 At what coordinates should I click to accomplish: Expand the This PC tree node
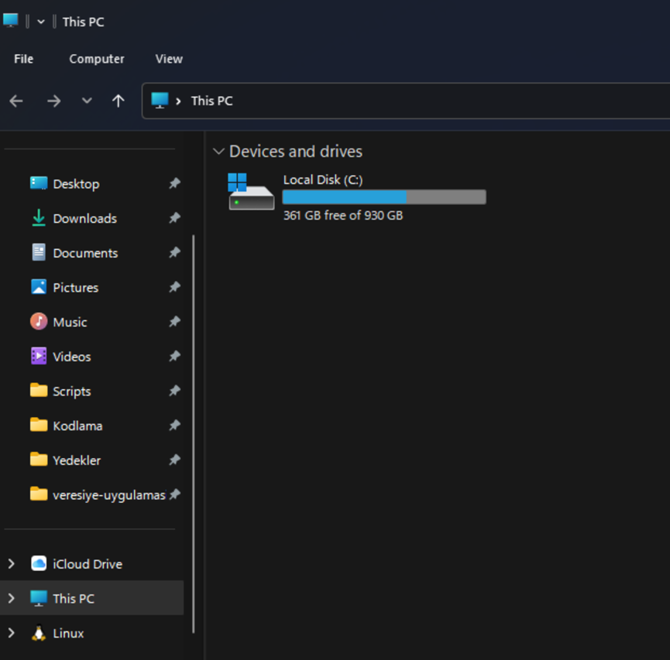(x=12, y=599)
